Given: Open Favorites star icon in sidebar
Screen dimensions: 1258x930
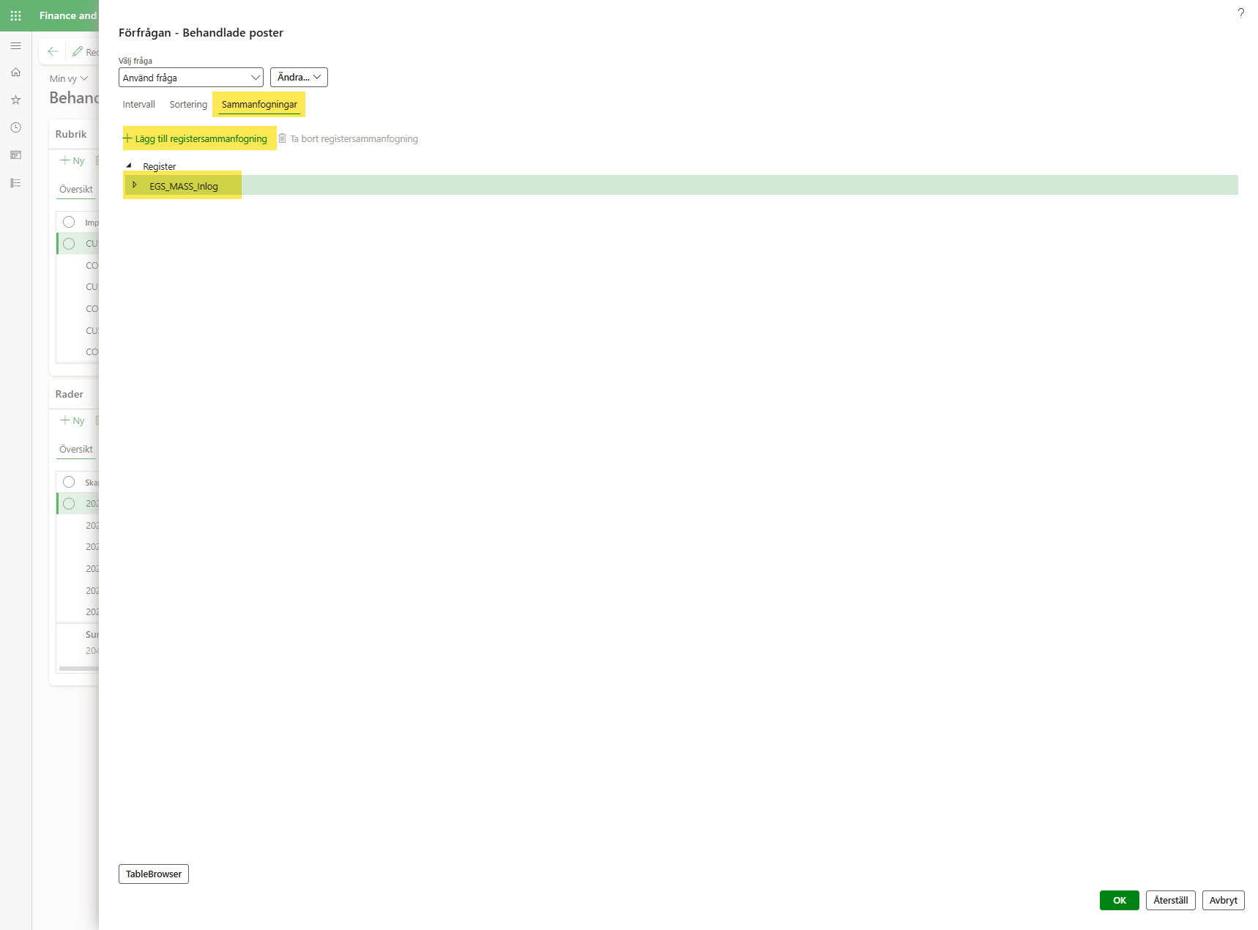Looking at the screenshot, I should tap(15, 100).
